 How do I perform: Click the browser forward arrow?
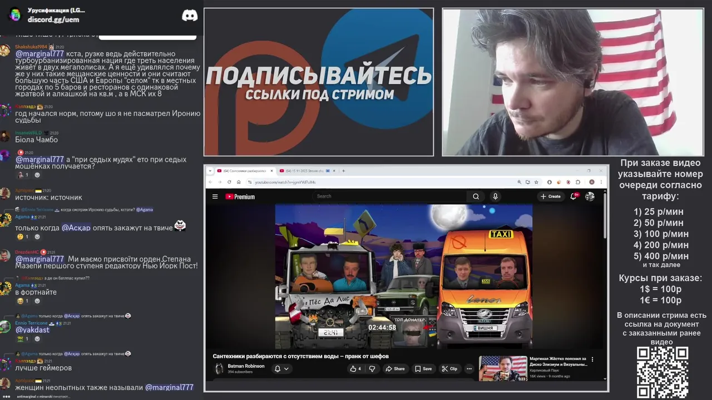pos(220,182)
